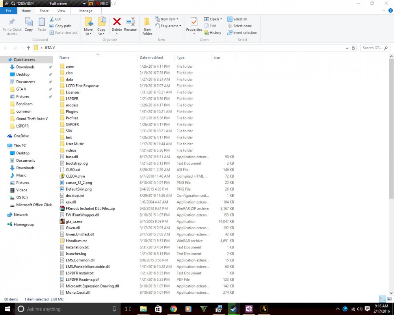Click Select all in ribbon
This screenshot has height=315, width=394.
click(x=237, y=19)
